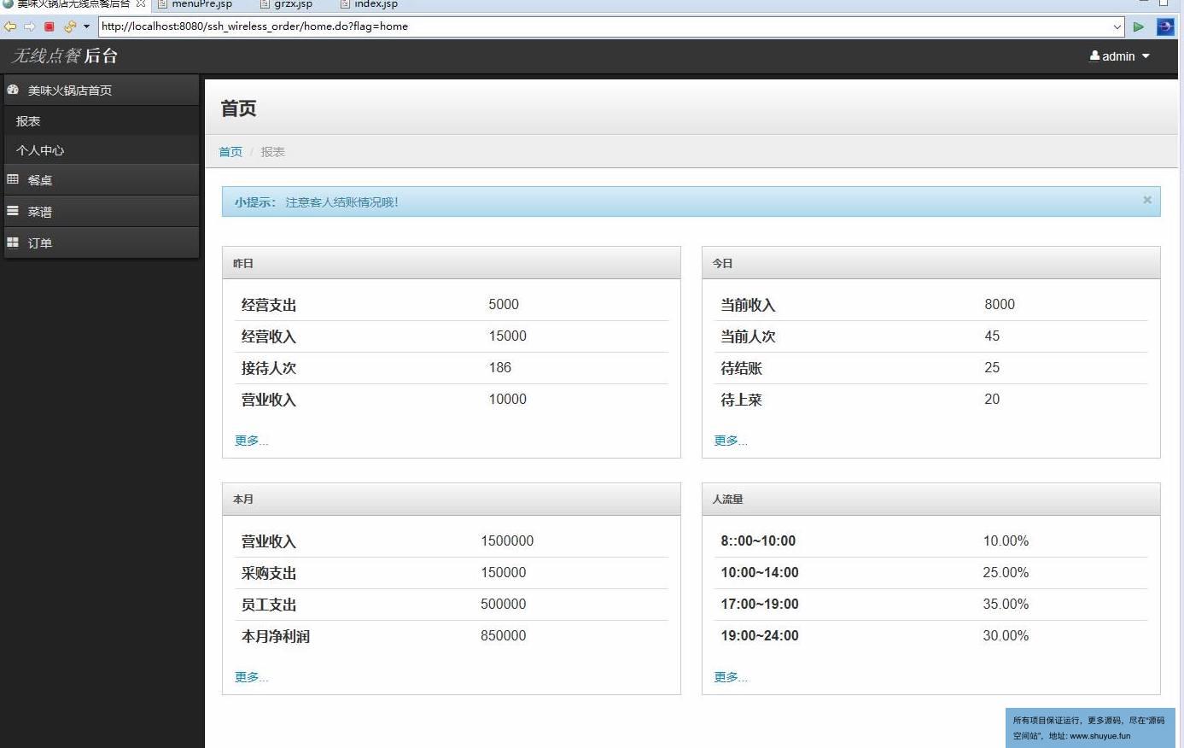Click the 报表 breadcrumb item

(273, 152)
